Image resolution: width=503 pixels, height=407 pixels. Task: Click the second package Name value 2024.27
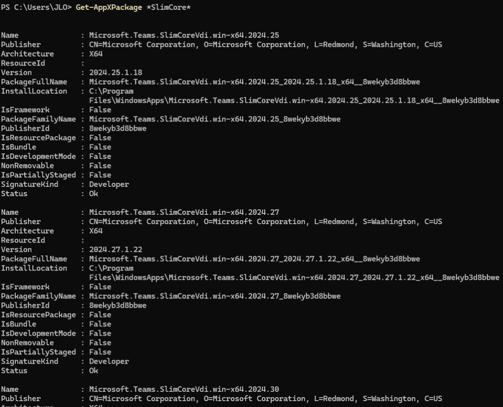tap(184, 212)
